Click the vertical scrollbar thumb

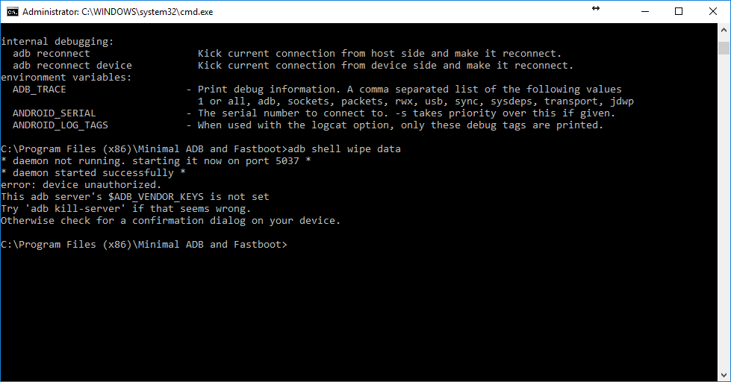coord(724,48)
